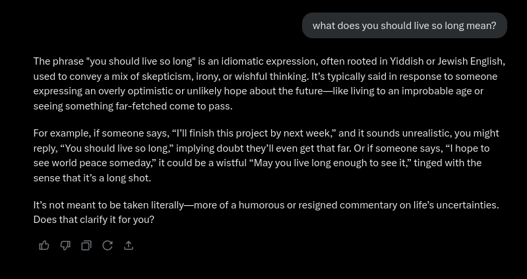Click the quote 'May you live long enough to see it'
Screen dimensions: 527x279
click(330, 163)
